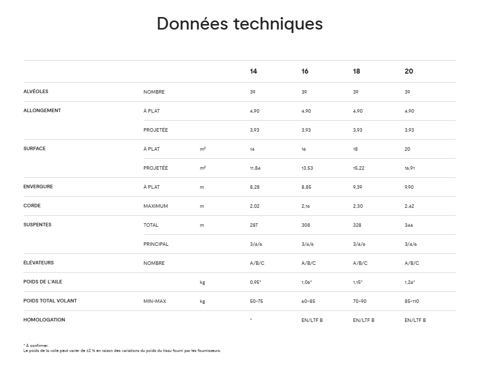Click the SURFACE row label

click(34, 149)
